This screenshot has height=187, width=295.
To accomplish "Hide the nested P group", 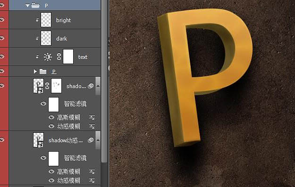I will coord(2,71).
